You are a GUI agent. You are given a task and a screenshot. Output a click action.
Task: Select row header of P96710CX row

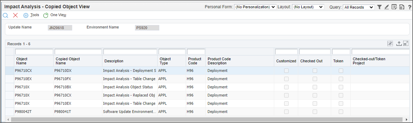[x=10, y=71]
